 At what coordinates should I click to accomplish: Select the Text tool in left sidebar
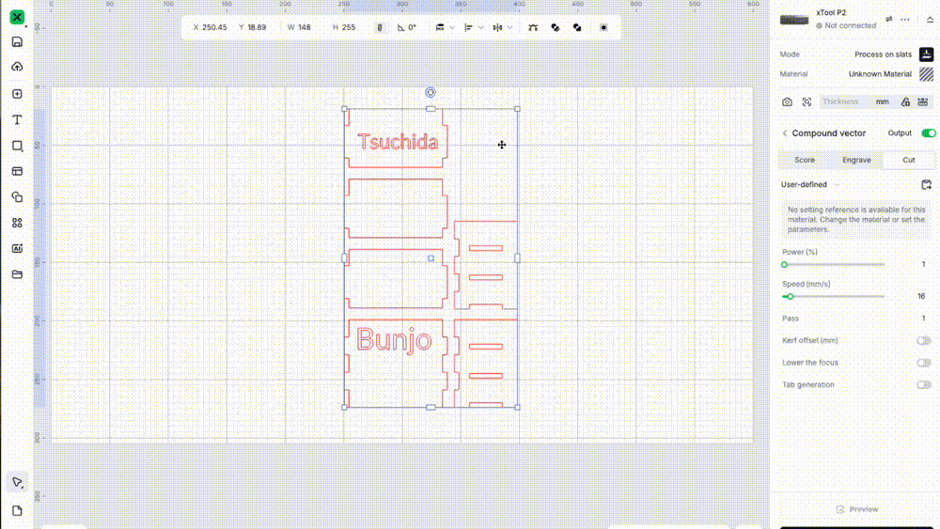tap(17, 120)
